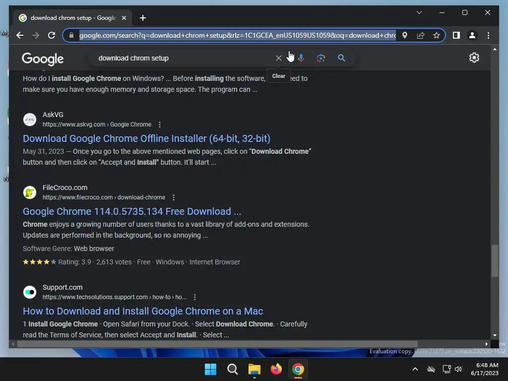
Task: Go forward with the forward arrow
Action: (36, 35)
